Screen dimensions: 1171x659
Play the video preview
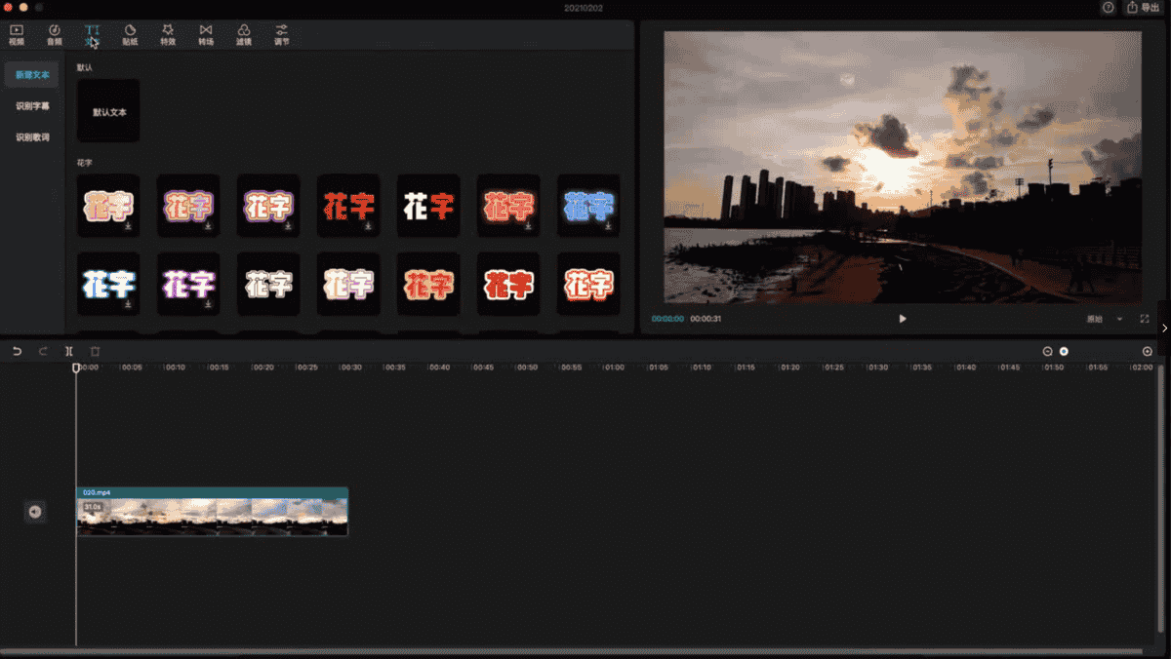click(x=903, y=319)
